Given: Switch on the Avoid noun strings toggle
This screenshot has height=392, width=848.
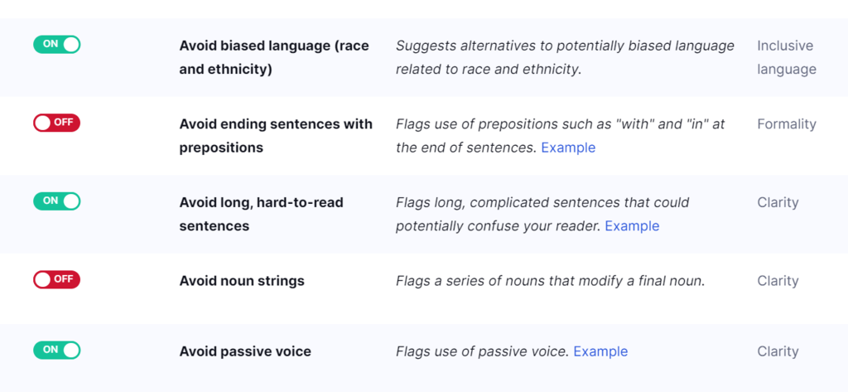Looking at the screenshot, I should [56, 279].
